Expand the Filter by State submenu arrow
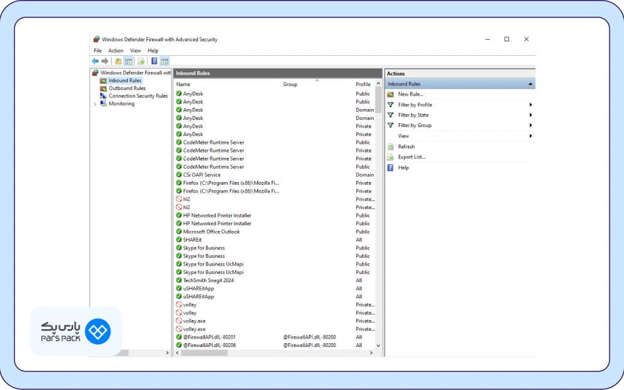 (x=530, y=115)
